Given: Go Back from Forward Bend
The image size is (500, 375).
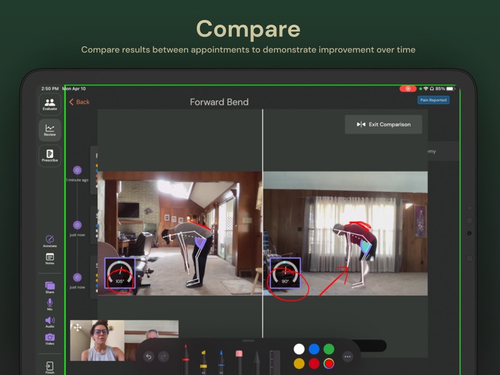Looking at the screenshot, I should [x=79, y=102].
